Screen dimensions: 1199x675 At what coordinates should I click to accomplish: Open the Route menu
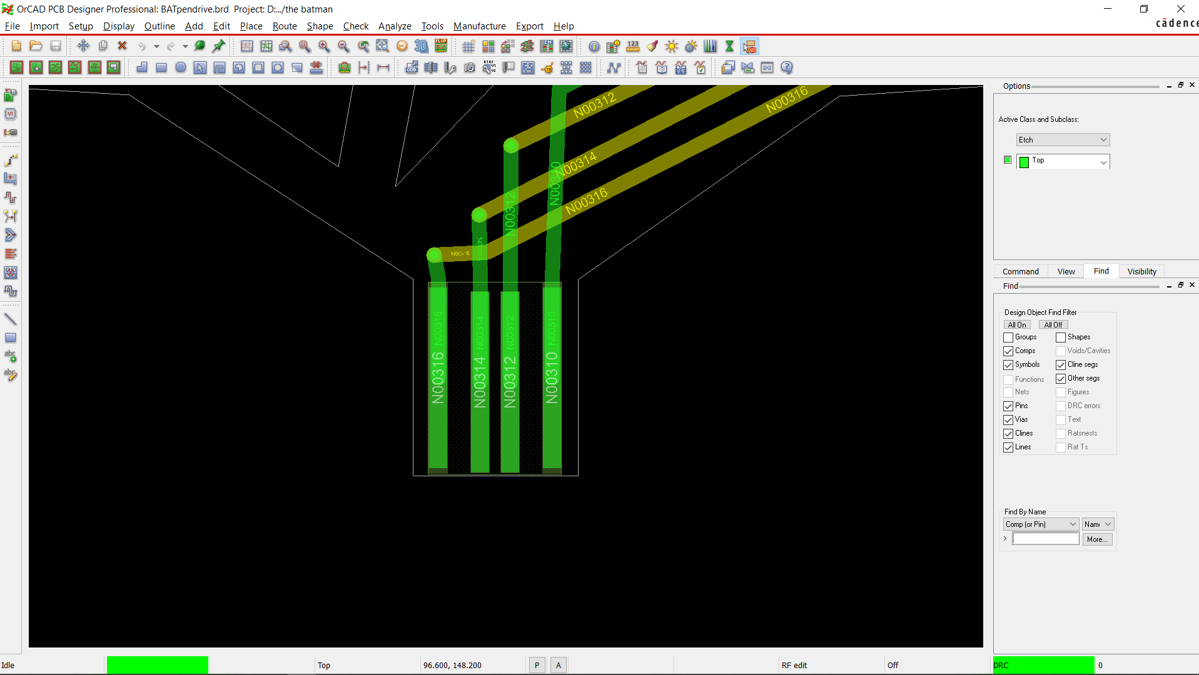coord(285,26)
